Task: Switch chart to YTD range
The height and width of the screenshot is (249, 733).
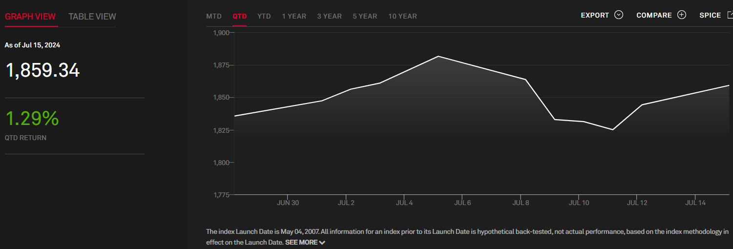Action: 264,16
